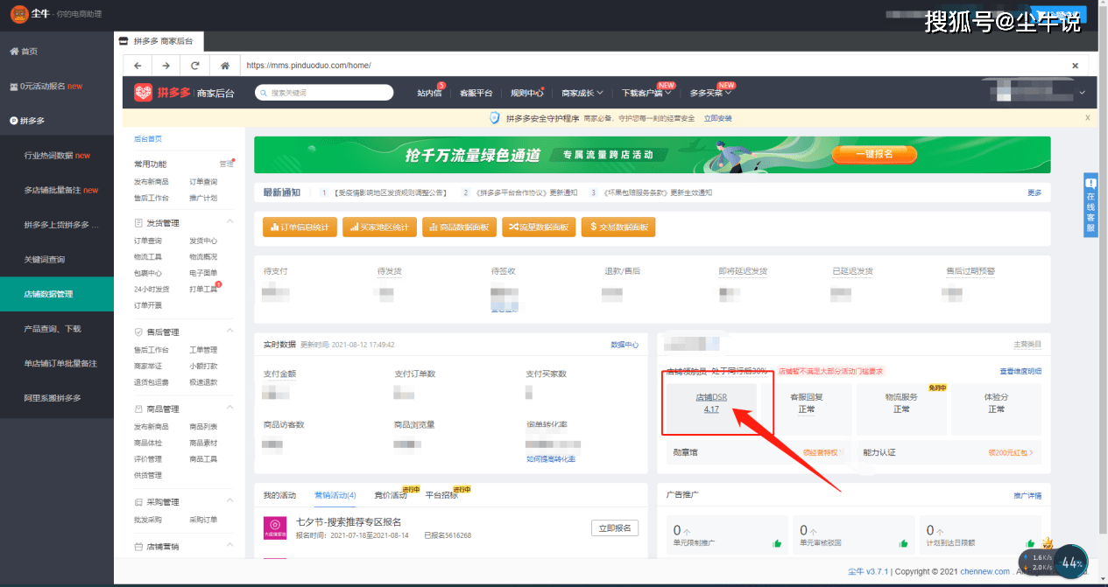Click the 店铺营销 section icon
The width and height of the screenshot is (1108, 587).
[138, 547]
